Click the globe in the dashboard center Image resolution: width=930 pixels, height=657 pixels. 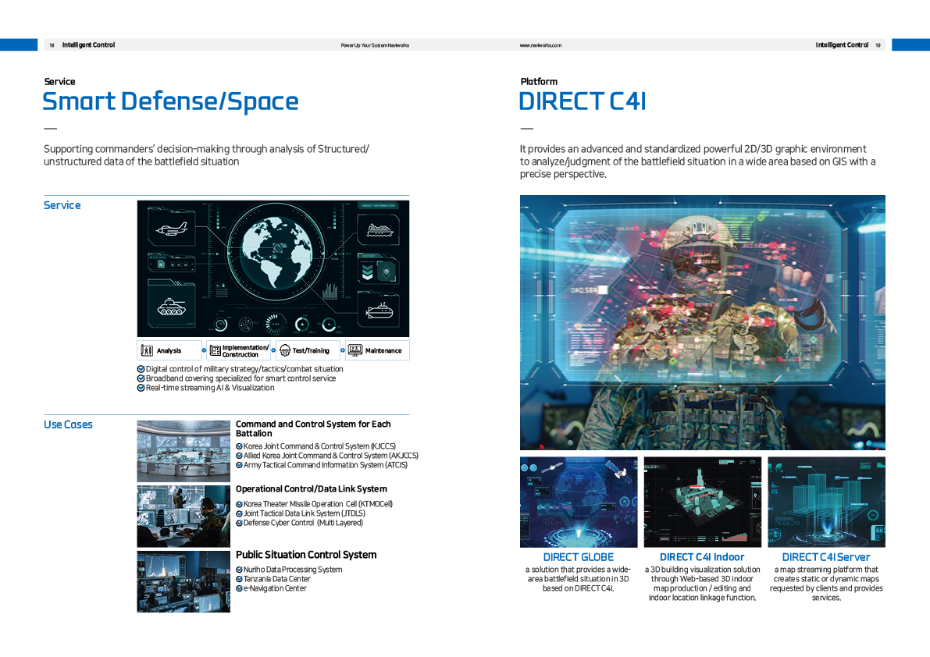click(x=277, y=253)
